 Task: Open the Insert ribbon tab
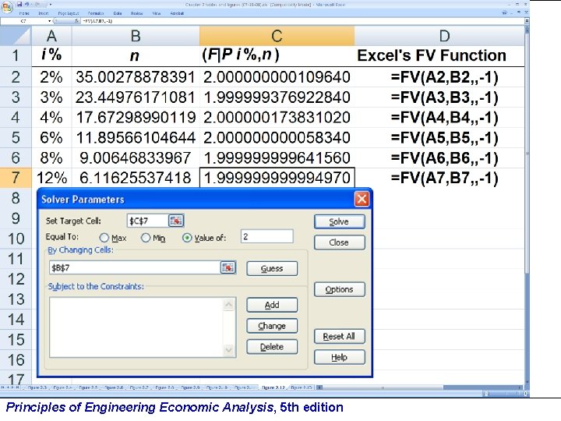tap(44, 13)
